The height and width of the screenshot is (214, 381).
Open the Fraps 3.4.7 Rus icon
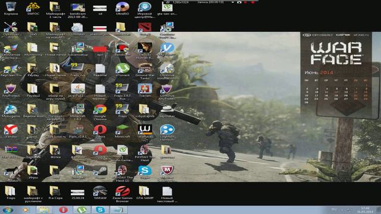pos(122,92)
